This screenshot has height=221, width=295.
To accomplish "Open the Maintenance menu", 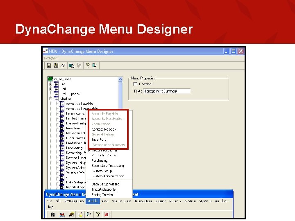I will [x=121, y=201].
